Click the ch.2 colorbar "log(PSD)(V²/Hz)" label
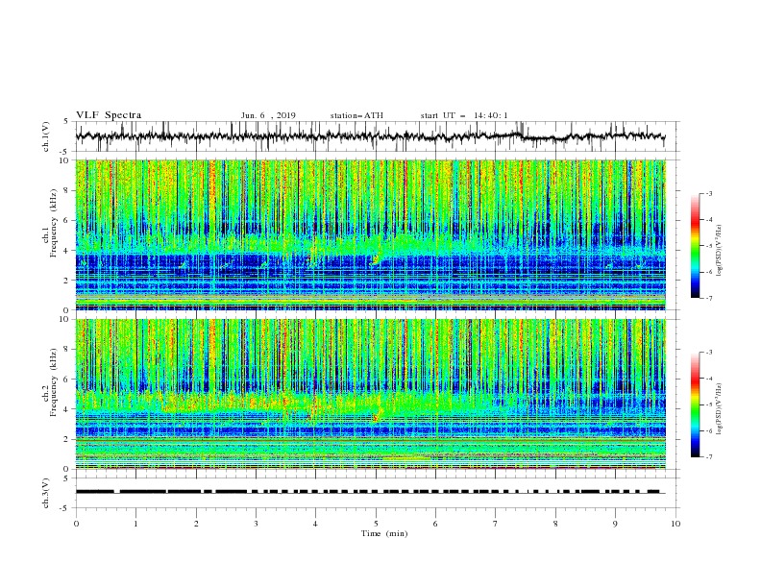This screenshot has height=588, width=761. point(720,409)
